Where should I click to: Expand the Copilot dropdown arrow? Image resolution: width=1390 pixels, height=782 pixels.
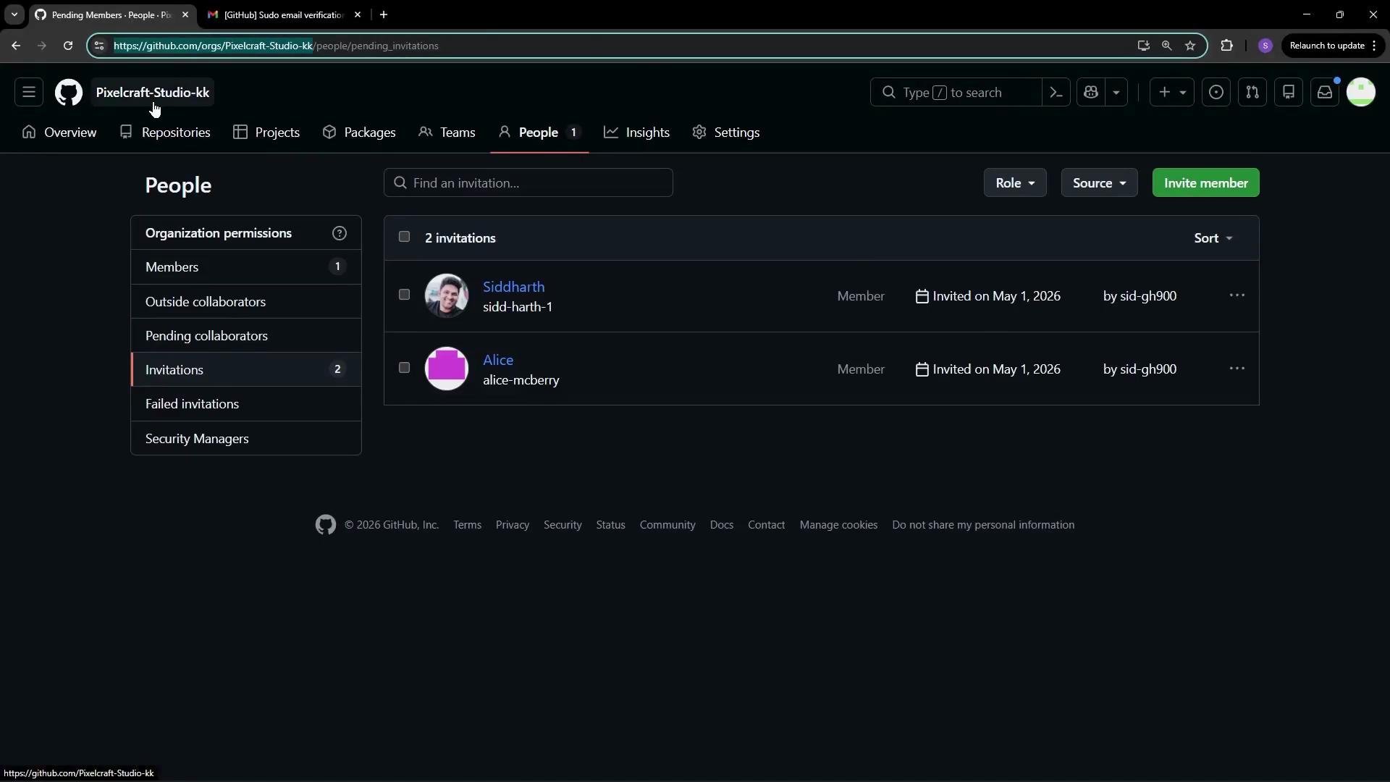pos(1116,93)
